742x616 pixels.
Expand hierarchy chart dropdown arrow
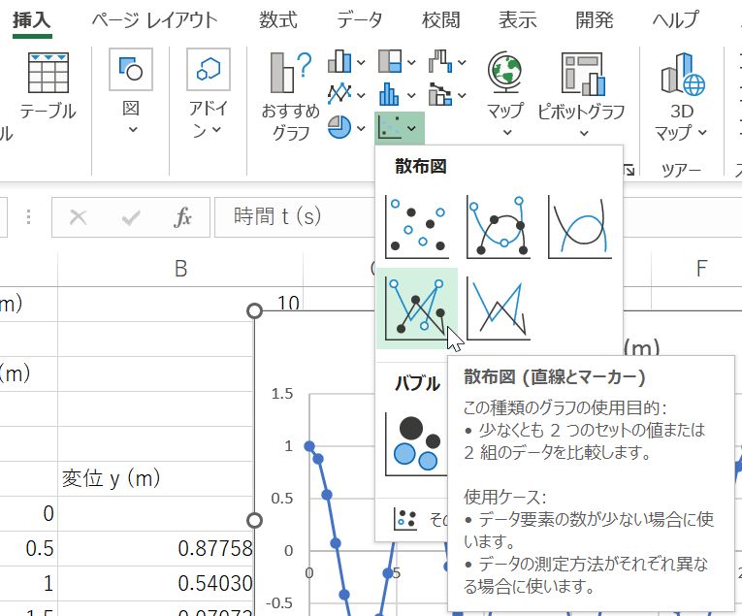[x=411, y=62]
